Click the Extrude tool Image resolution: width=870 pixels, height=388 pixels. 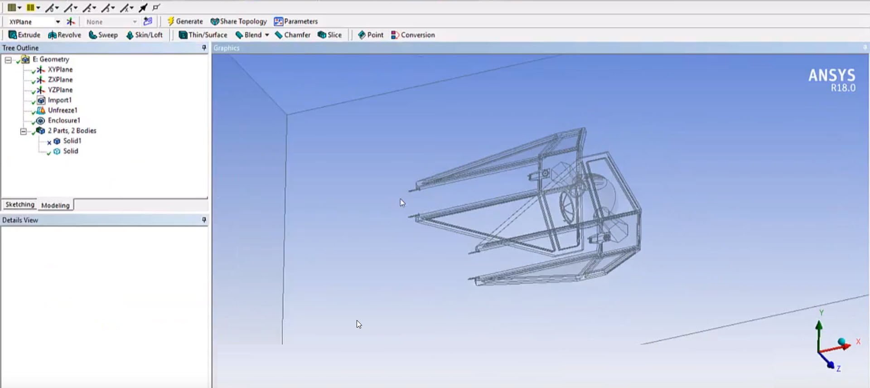(x=24, y=35)
